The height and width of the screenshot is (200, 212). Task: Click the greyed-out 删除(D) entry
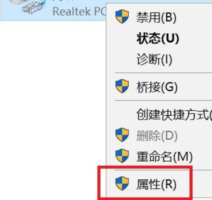pyautogui.click(x=157, y=136)
